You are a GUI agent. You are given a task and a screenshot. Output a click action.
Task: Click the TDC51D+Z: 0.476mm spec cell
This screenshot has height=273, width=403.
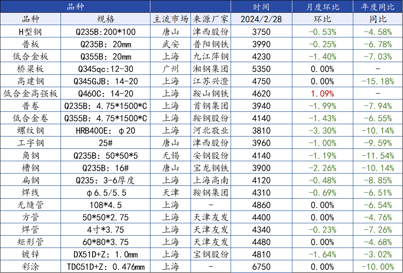pyautogui.click(x=106, y=266)
